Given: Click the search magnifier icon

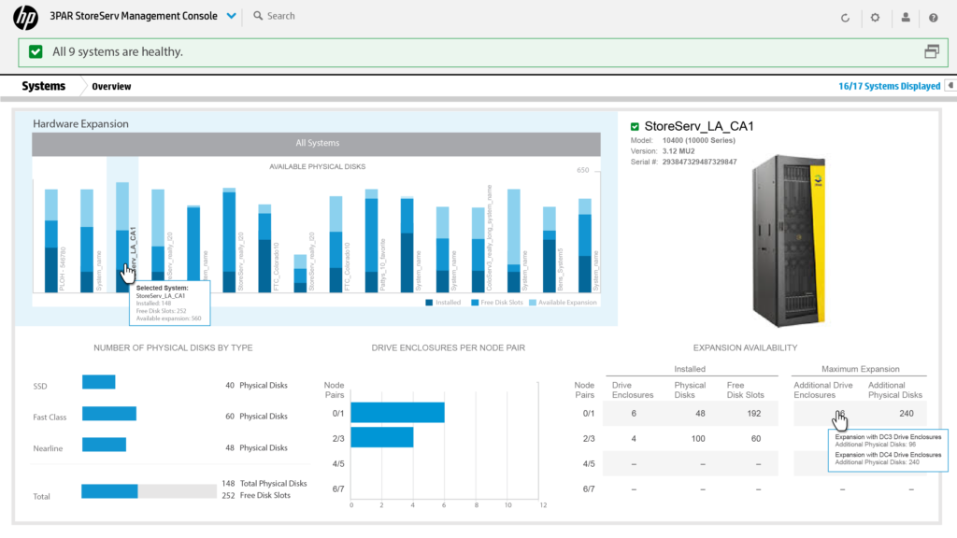Looking at the screenshot, I should point(258,16).
